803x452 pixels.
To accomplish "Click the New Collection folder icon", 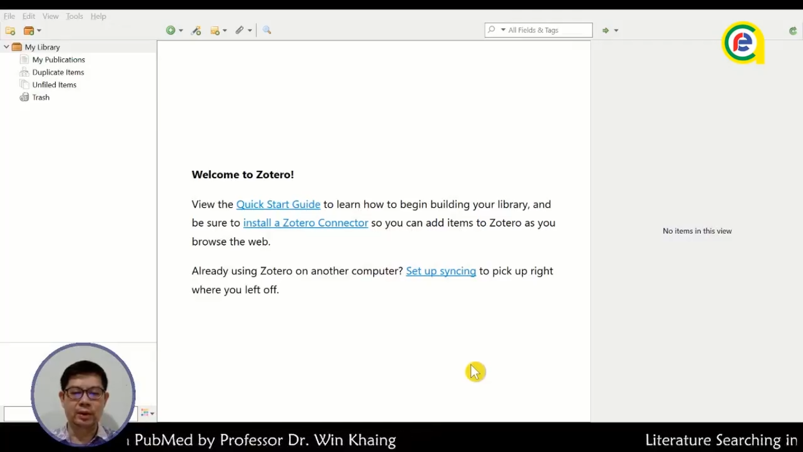I will coord(10,31).
